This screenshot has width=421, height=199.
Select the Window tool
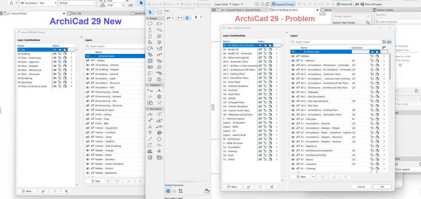(159, 36)
